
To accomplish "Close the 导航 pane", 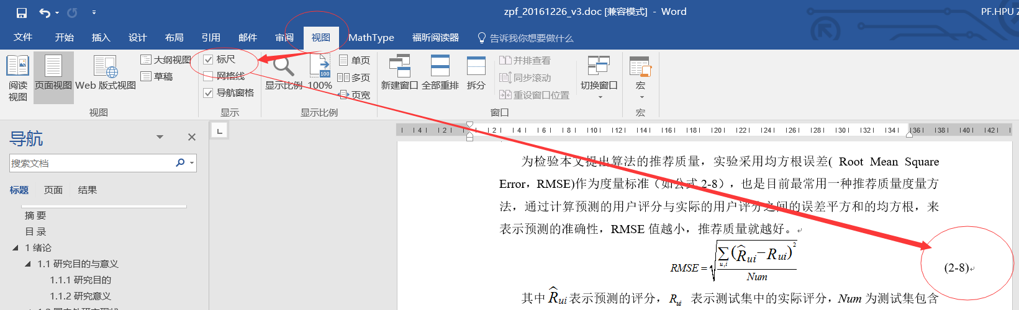I will (192, 137).
